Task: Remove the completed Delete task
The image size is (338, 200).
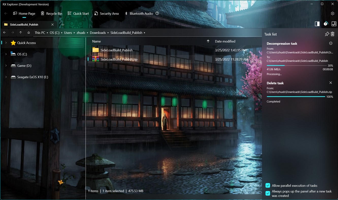Action: 331,83
